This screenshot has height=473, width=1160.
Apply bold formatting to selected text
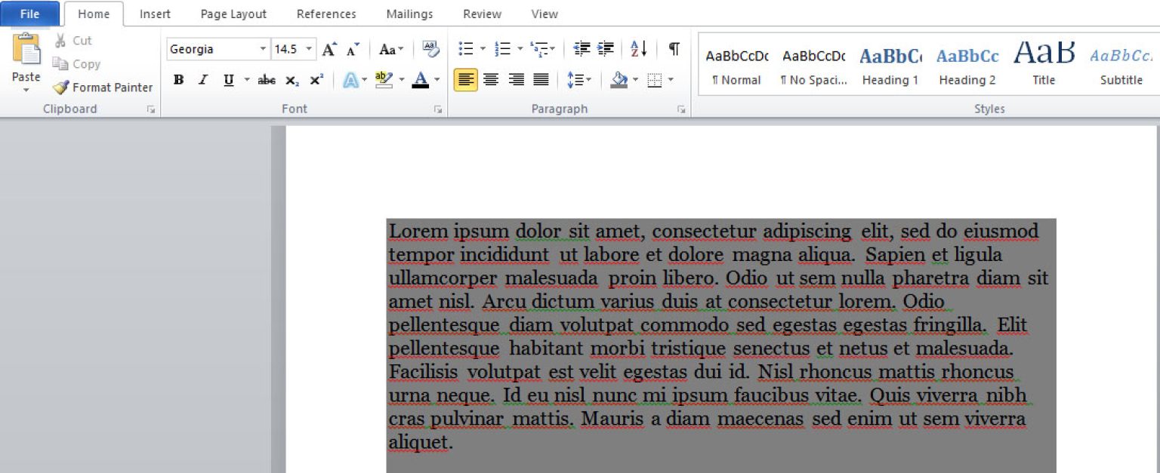click(x=178, y=78)
